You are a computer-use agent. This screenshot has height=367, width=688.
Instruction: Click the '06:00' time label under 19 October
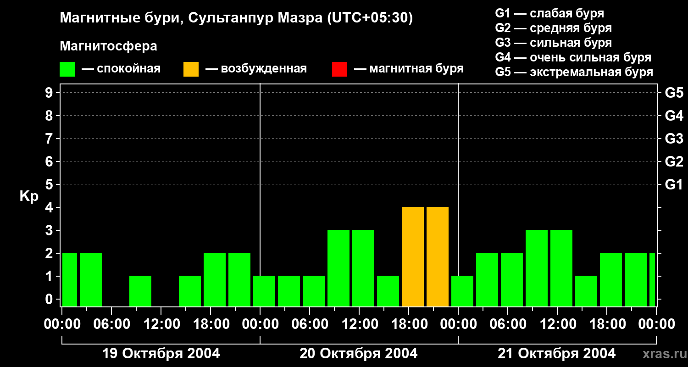(x=111, y=324)
